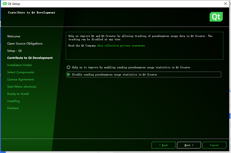Select the Open Source Obligations step
This screenshot has height=153, width=231.
(x=25, y=44)
